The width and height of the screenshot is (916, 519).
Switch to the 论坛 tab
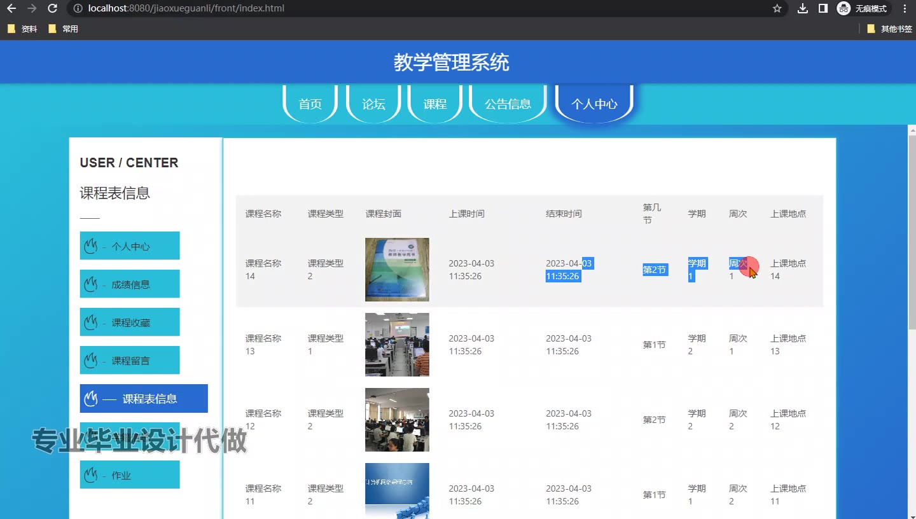373,104
